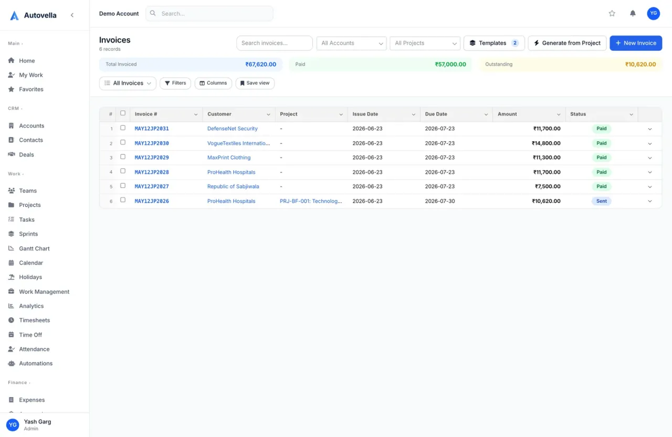672x437 pixels.
Task: Click the Holidays umbrella icon
Action: click(12, 277)
